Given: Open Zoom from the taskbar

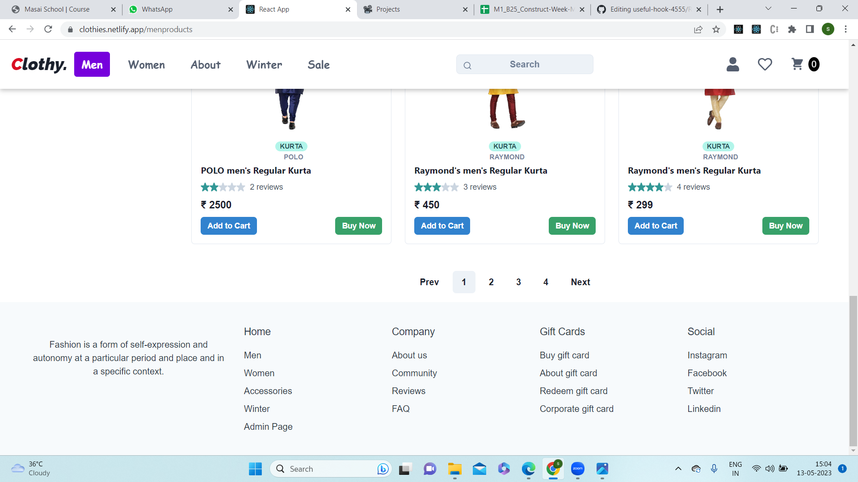Looking at the screenshot, I should (x=577, y=469).
